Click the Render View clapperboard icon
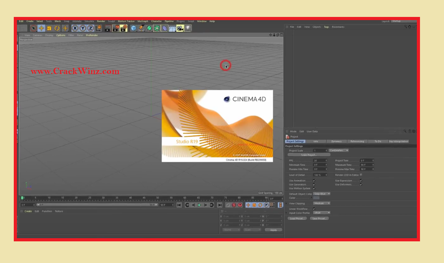444x263 pixels. point(107,28)
